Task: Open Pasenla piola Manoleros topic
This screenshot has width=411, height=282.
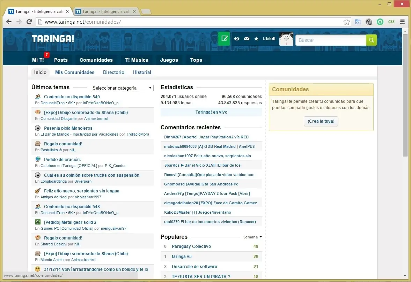Action: [x=68, y=128]
